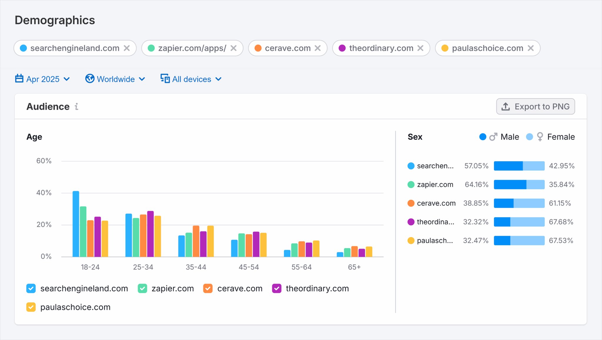Click the zapier.com row label in Sex
Screen dimensions: 602x340
point(435,185)
